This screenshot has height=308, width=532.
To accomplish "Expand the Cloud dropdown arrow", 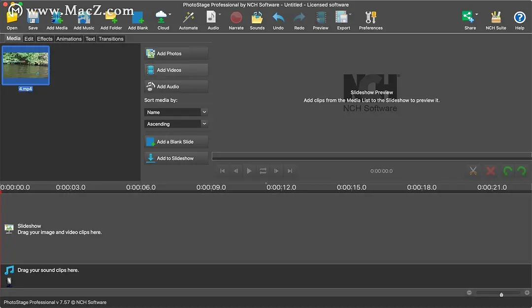I will (169, 14).
